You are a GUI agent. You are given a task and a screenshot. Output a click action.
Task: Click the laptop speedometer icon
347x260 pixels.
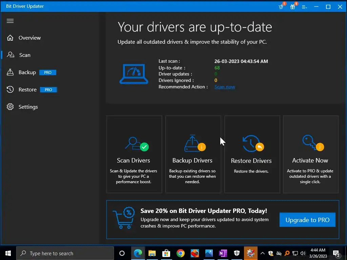point(134,74)
